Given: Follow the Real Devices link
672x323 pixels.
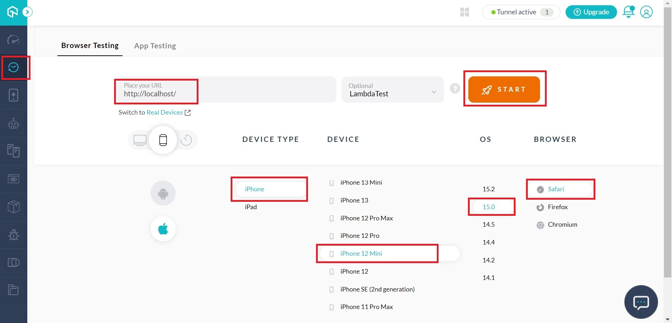Looking at the screenshot, I should pyautogui.click(x=164, y=112).
